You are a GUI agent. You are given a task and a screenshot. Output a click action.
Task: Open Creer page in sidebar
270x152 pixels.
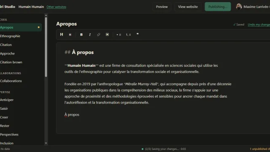pos(4,117)
